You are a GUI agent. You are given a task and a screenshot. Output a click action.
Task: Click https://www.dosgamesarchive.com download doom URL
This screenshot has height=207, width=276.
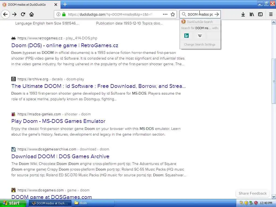63,149
